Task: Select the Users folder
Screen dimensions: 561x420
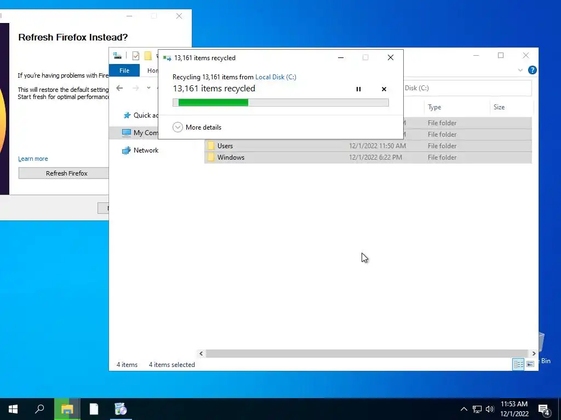Action: pyautogui.click(x=368, y=145)
